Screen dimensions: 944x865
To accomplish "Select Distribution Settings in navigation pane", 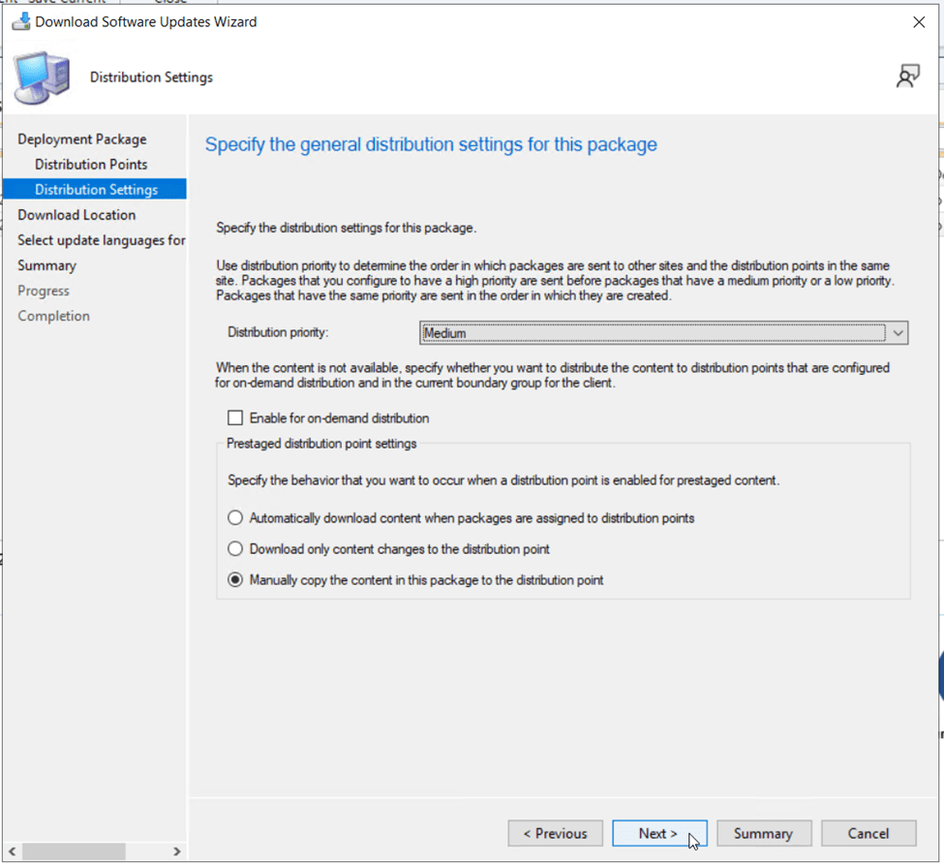I will click(96, 190).
